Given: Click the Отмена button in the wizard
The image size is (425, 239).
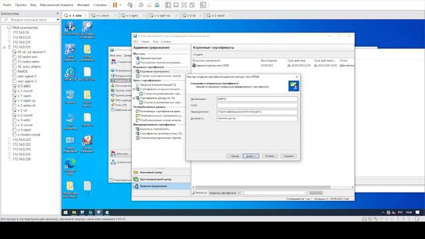Looking at the screenshot, I should [x=270, y=156].
